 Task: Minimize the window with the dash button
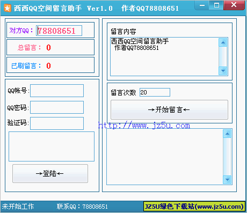point(202,5)
